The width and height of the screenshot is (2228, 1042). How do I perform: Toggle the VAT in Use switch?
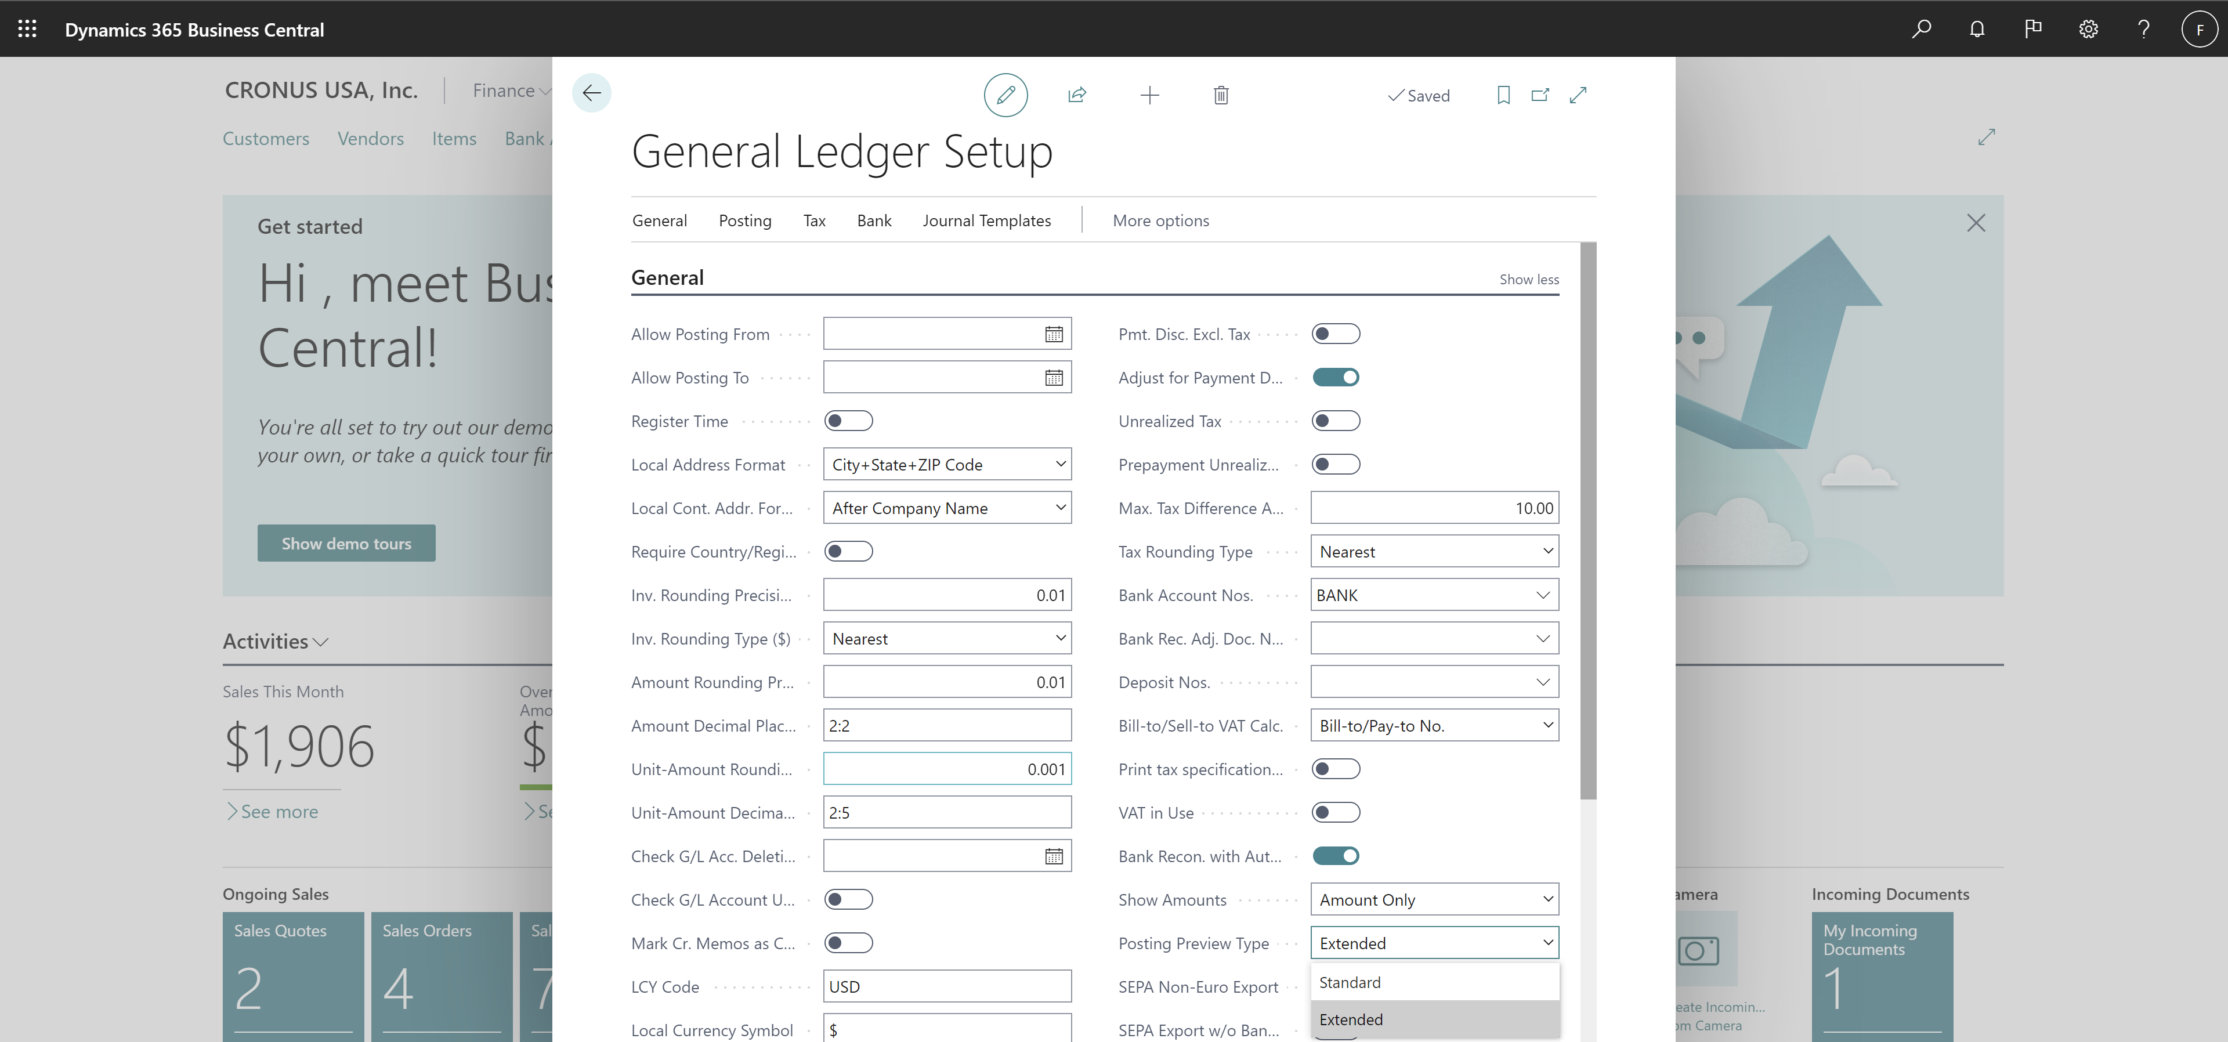[1334, 812]
